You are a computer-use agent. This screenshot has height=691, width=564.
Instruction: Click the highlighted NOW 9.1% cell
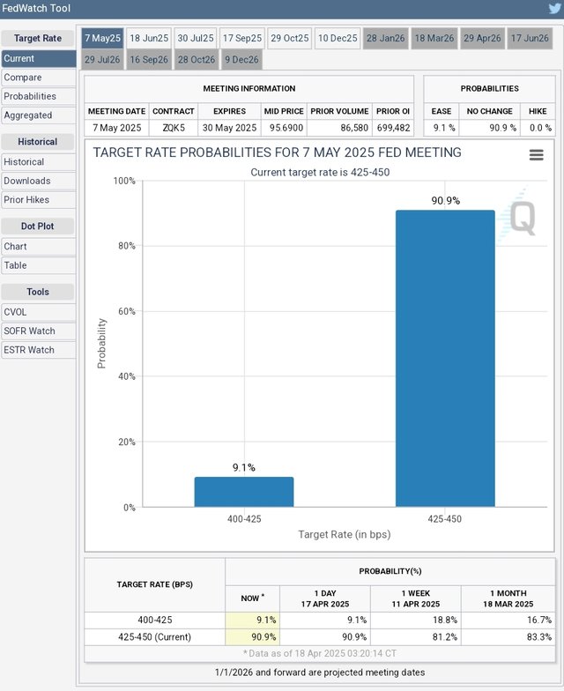point(252,620)
